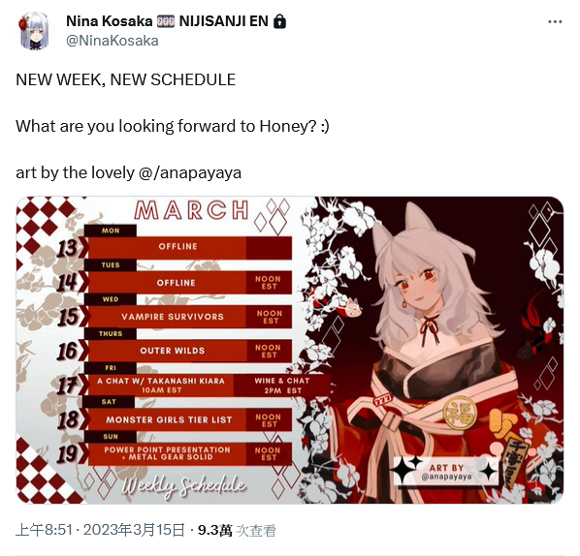Screen dimensions: 580x556
Task: Open the @NinaKosaka handle link
Action: point(113,41)
